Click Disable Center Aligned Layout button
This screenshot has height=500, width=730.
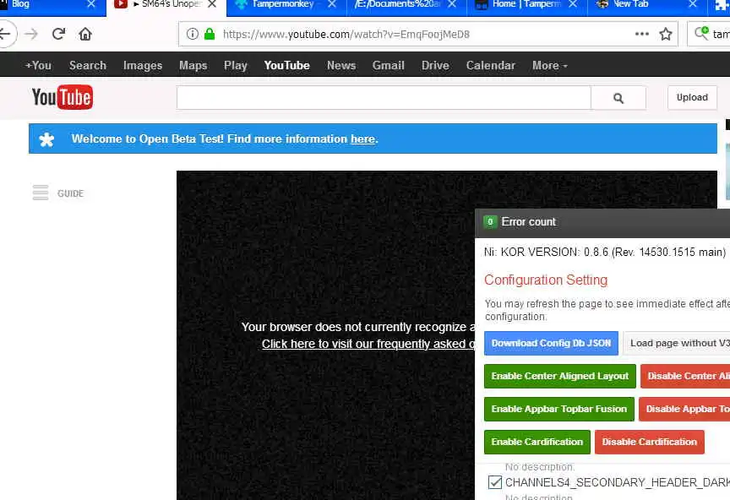685,376
